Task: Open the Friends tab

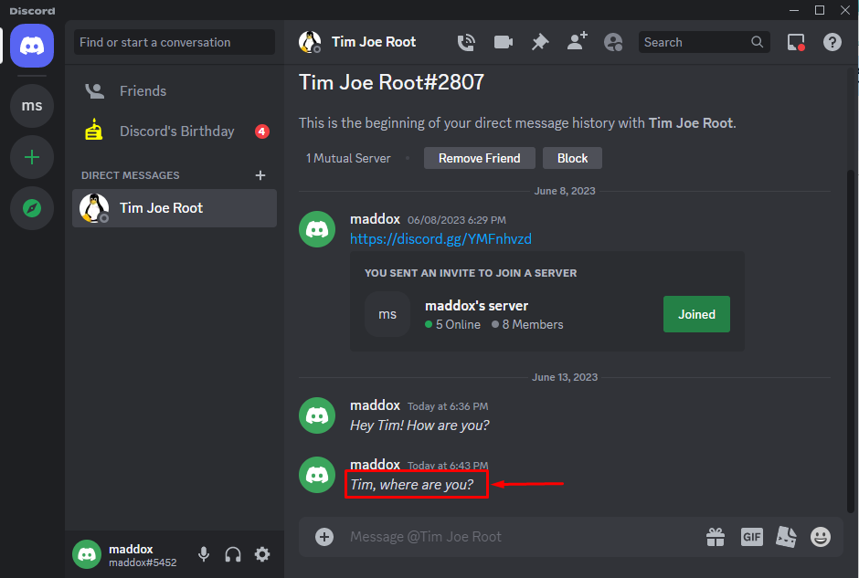Action: click(143, 91)
